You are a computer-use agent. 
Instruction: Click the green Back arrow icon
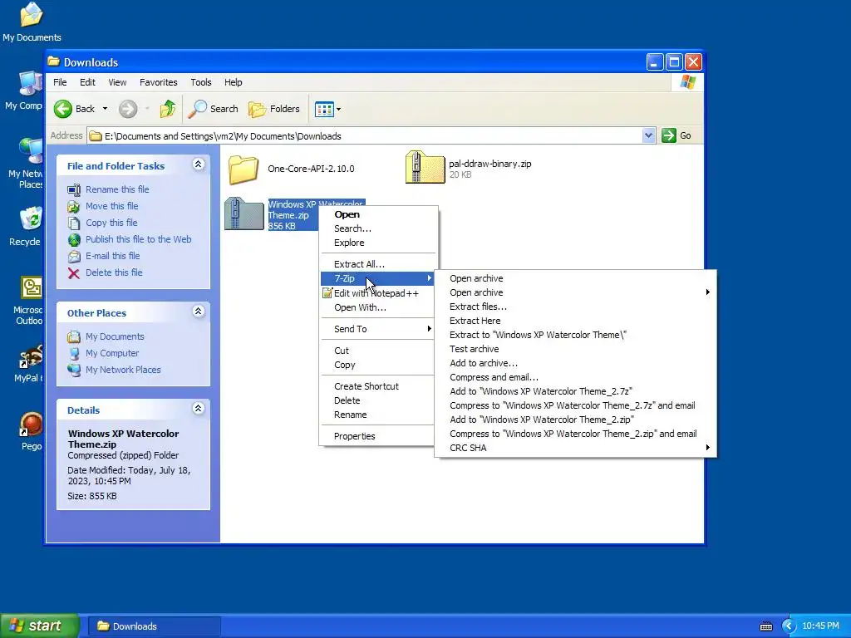coord(63,109)
